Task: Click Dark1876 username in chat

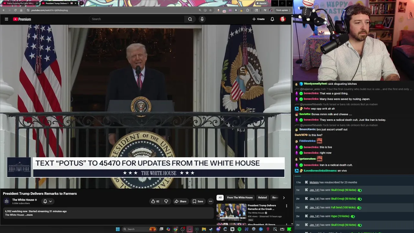Action: point(301,135)
